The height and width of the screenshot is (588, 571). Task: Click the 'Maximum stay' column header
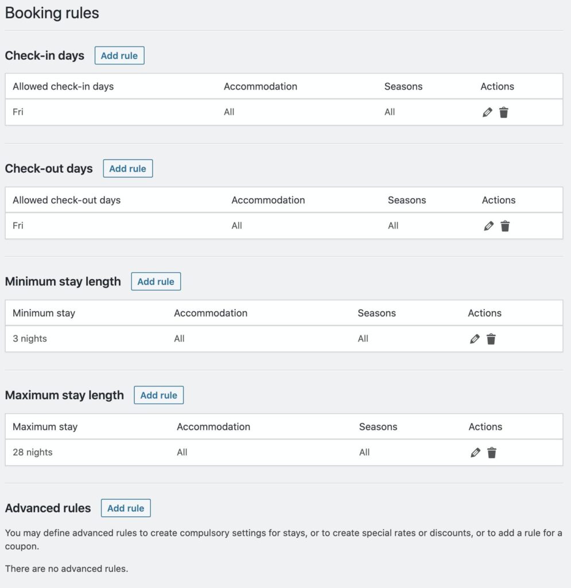pyautogui.click(x=45, y=427)
